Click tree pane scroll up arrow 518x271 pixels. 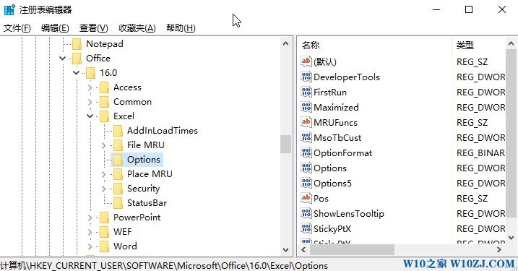click(x=286, y=43)
